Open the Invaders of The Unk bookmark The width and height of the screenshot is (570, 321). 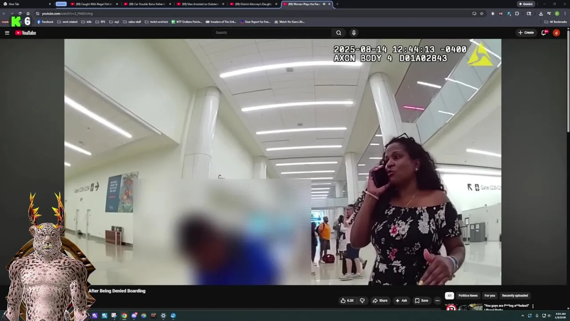[221, 21]
